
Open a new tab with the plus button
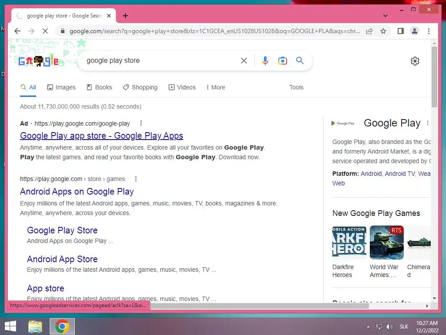(125, 16)
